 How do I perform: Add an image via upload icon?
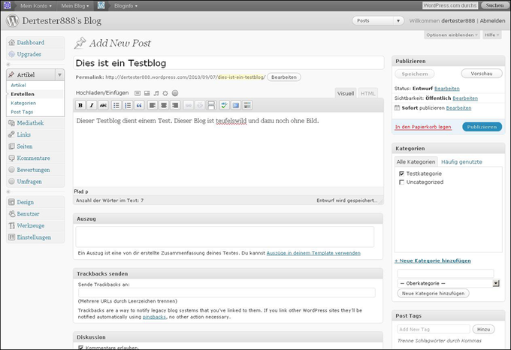coord(138,93)
